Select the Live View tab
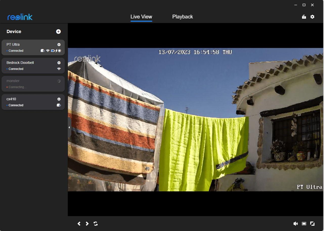Image resolution: width=324 pixels, height=231 pixels. click(x=141, y=17)
